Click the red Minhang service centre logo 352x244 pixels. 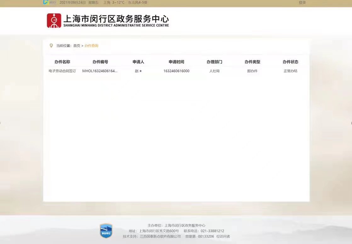point(54,21)
